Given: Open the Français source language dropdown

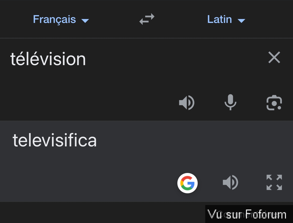Looking at the screenshot, I should tap(61, 19).
